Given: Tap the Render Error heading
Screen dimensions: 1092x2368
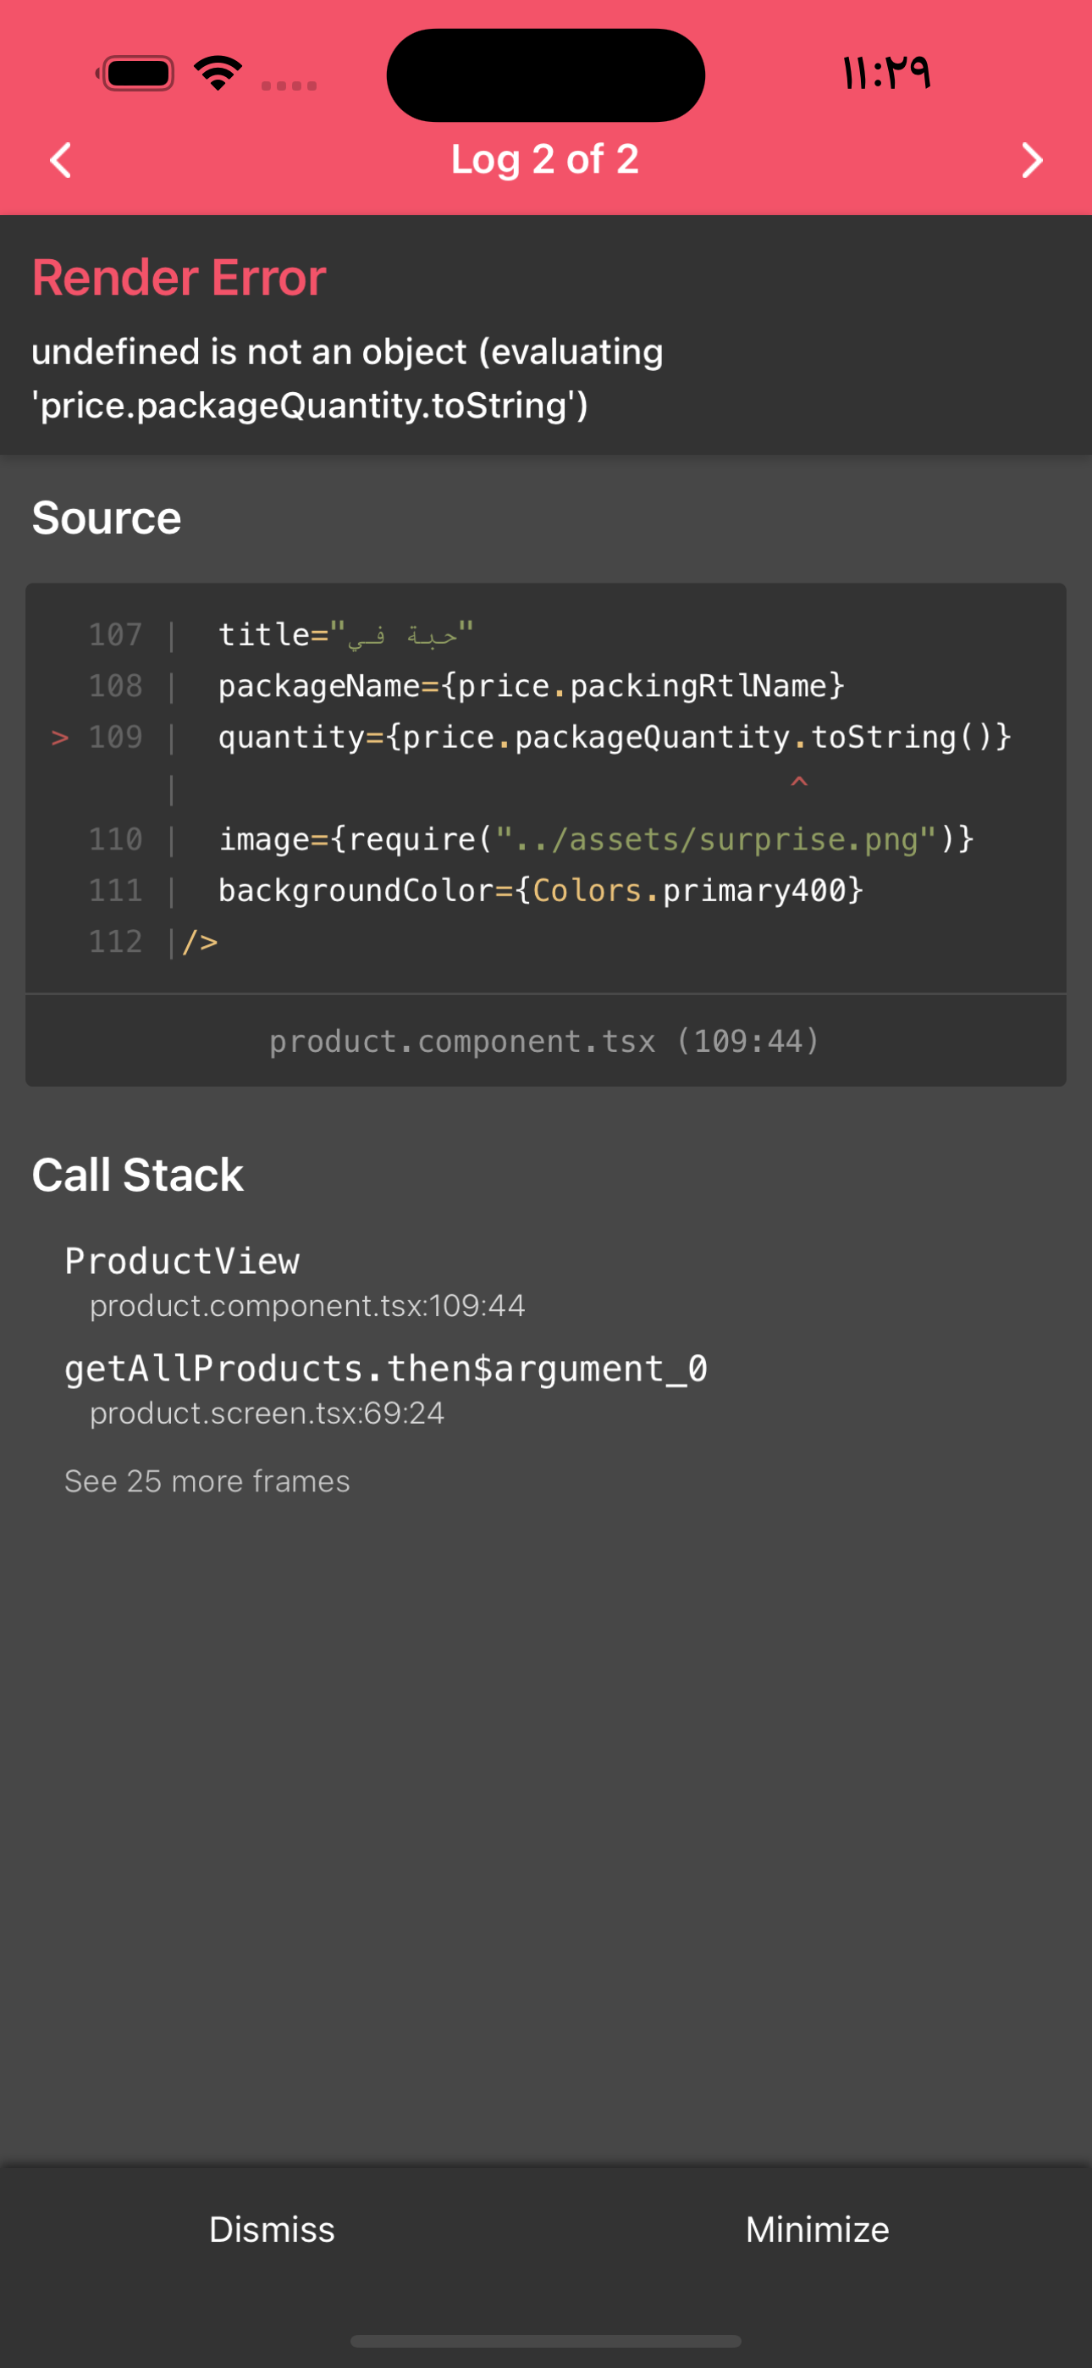Looking at the screenshot, I should tap(179, 277).
